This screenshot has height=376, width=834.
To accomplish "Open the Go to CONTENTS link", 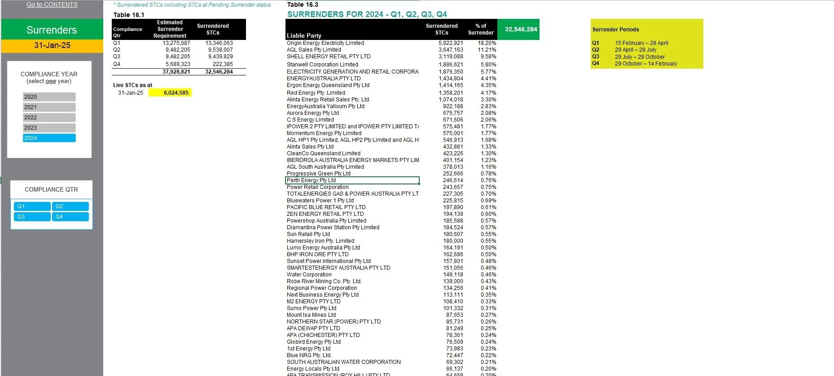I will click(x=52, y=4).
